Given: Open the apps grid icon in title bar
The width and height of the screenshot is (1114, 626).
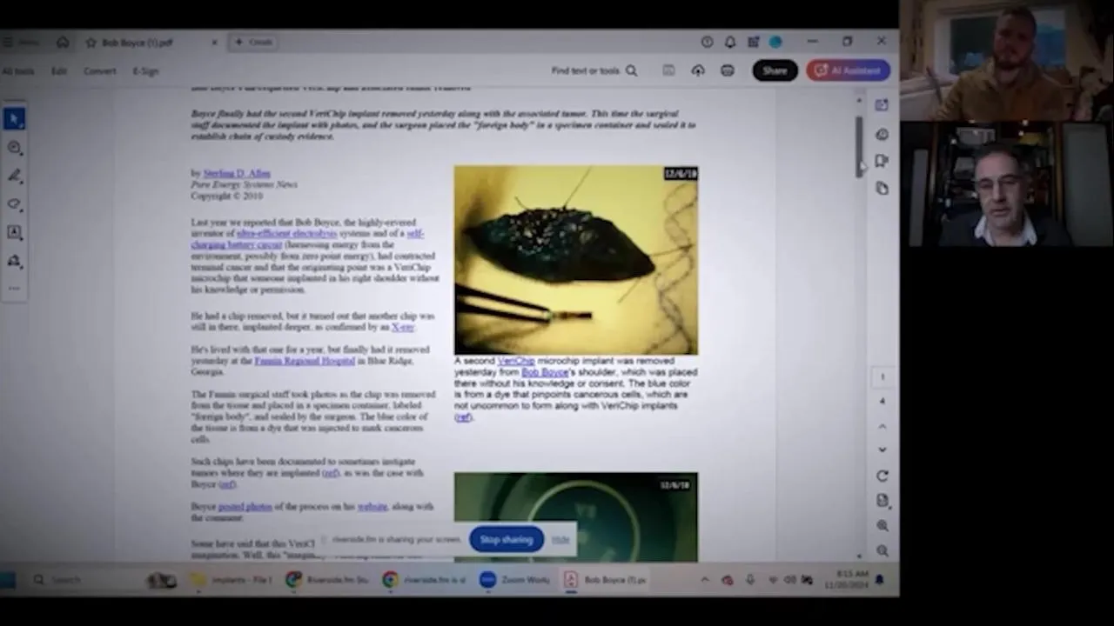Looking at the screenshot, I should [x=753, y=42].
